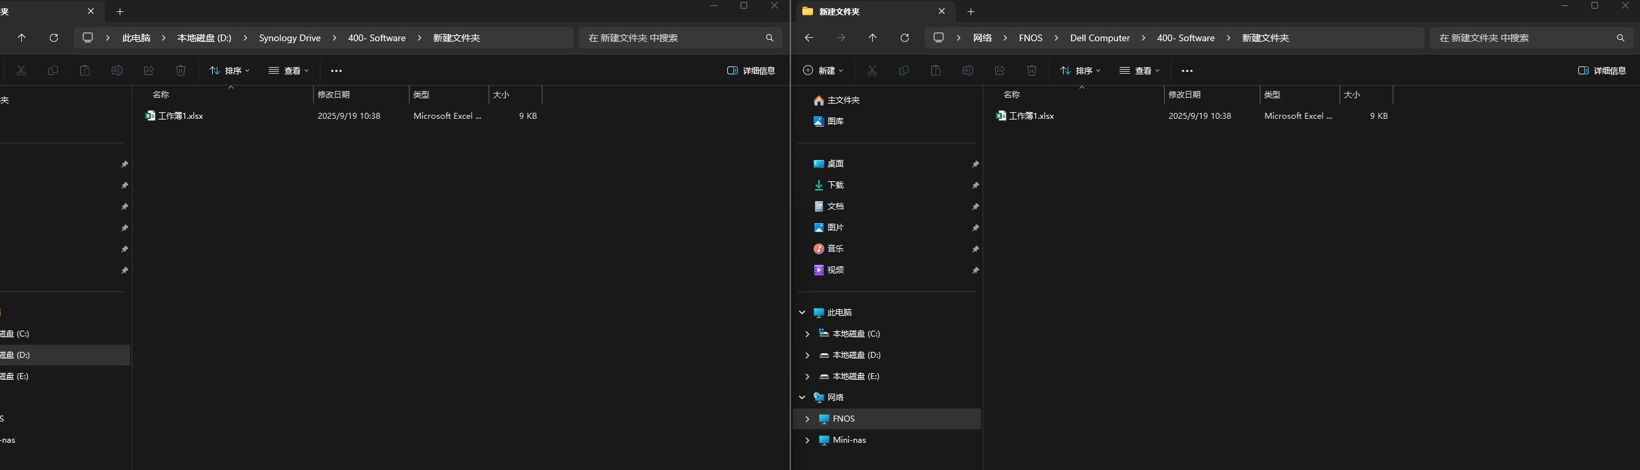Click Paste icon in right window toolbar
Image resolution: width=1640 pixels, height=470 pixels.
coord(936,70)
